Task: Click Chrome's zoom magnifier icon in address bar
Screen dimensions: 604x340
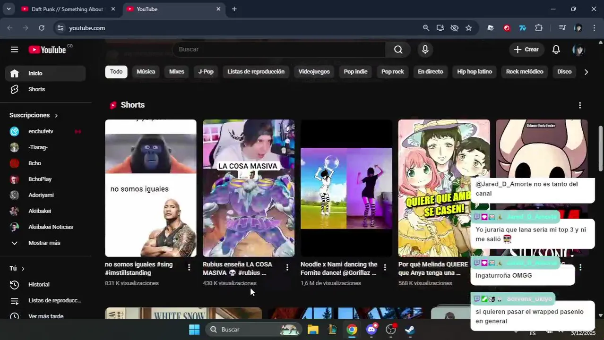Action: tap(426, 28)
